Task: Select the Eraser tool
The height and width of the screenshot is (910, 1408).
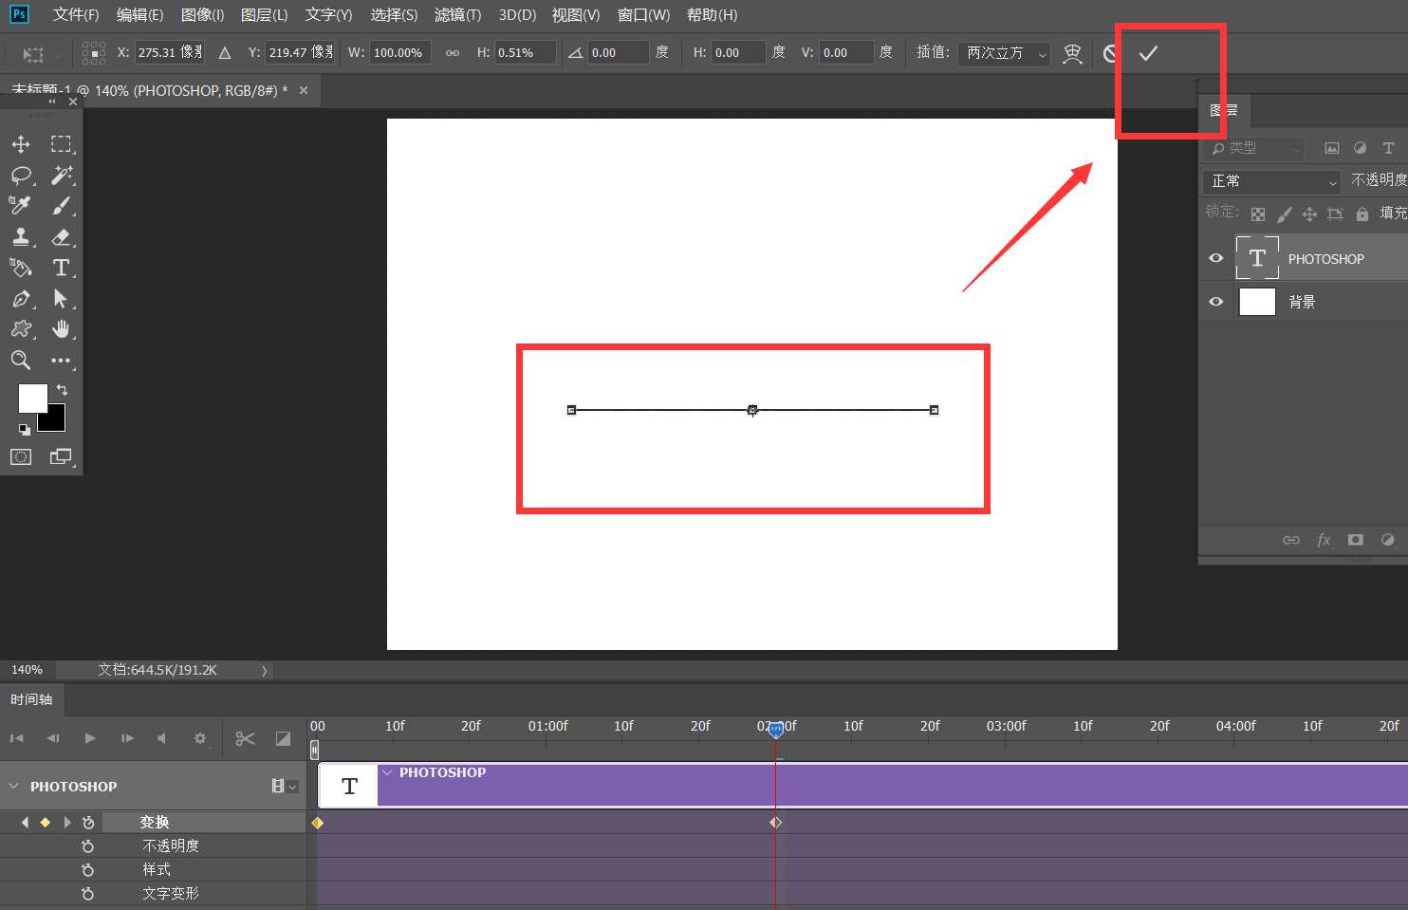Action: pyautogui.click(x=61, y=237)
